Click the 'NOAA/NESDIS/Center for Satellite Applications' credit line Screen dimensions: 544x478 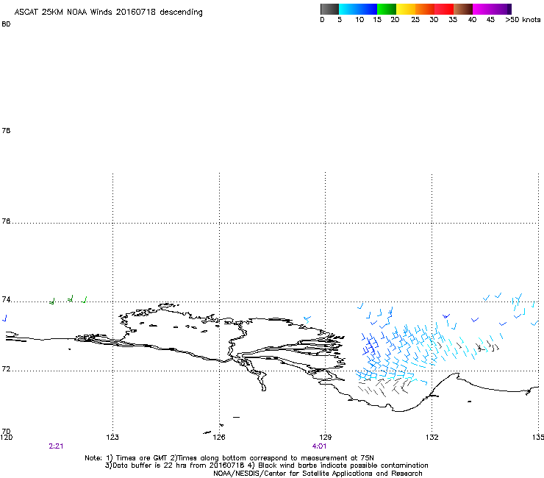pyautogui.click(x=318, y=474)
